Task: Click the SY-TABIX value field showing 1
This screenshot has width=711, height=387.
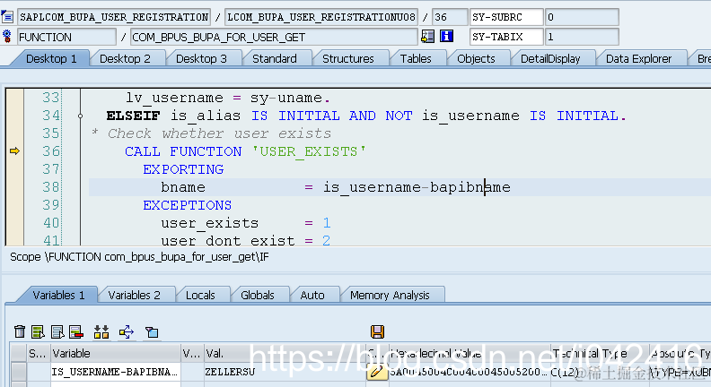Action: 582,37
